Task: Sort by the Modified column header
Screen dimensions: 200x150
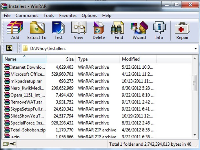Action: tap(138, 59)
